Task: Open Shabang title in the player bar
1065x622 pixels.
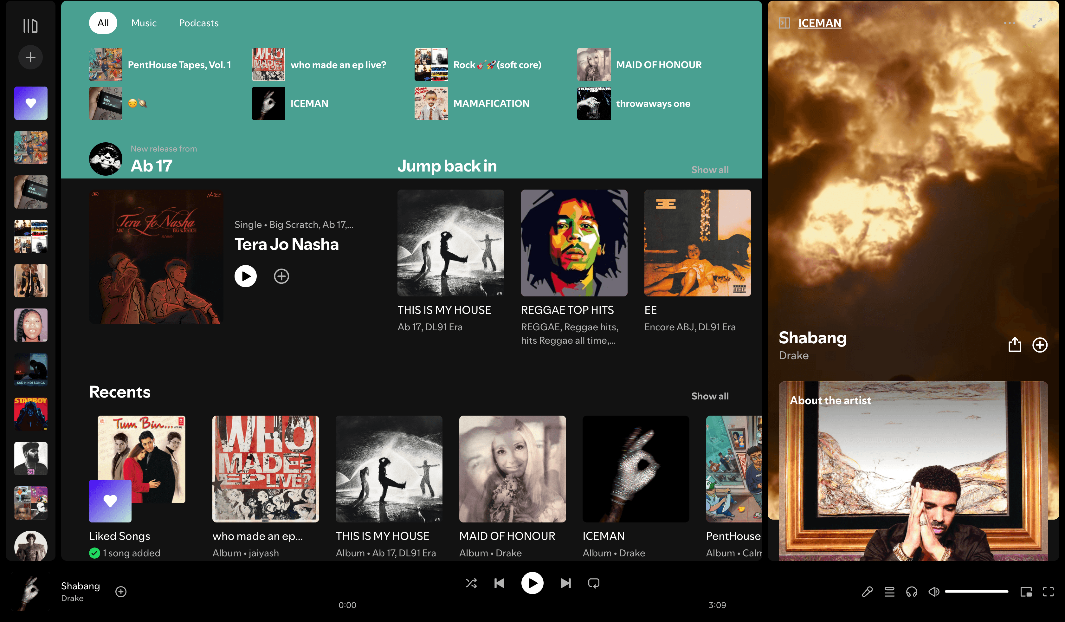Action: 80,586
